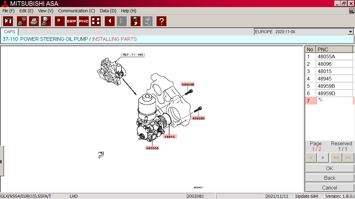Select the zoom magnifier tool
Screen dimensions: 355x199
pos(59,21)
